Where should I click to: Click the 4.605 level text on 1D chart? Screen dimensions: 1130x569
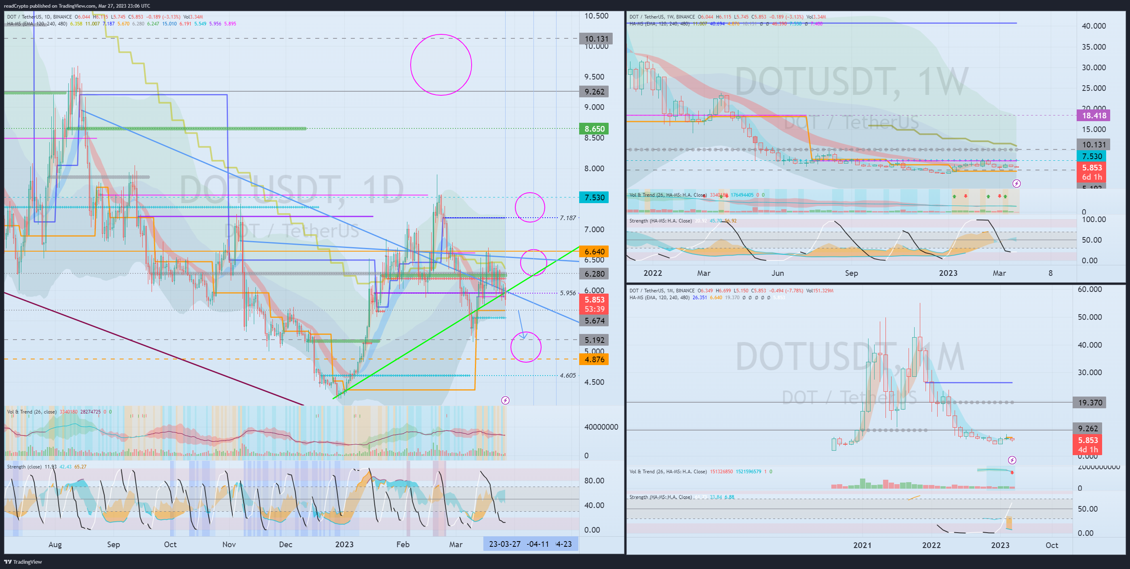click(x=568, y=375)
